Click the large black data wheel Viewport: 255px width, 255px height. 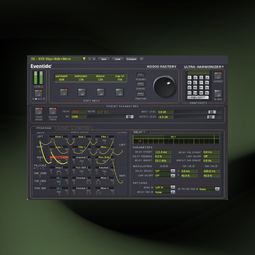(164, 86)
